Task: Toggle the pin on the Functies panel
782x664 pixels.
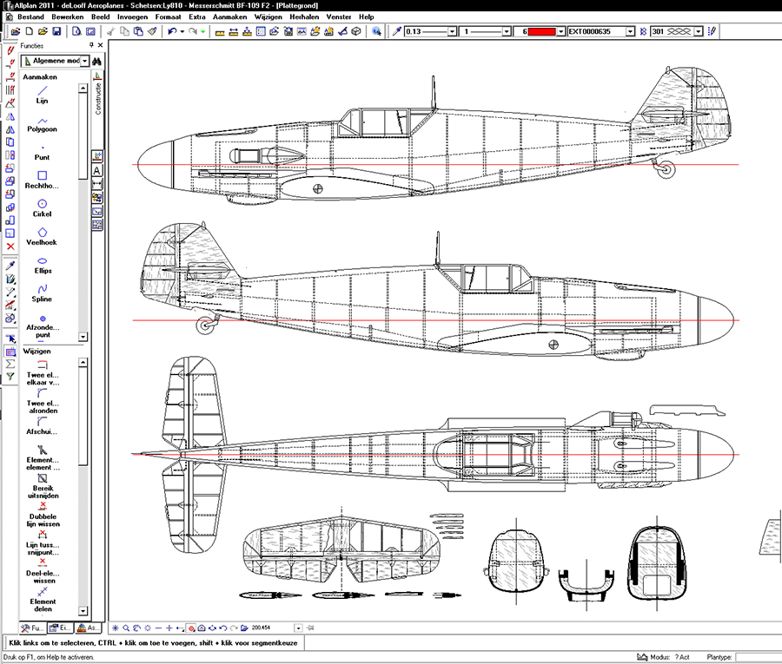Action: tap(91, 45)
